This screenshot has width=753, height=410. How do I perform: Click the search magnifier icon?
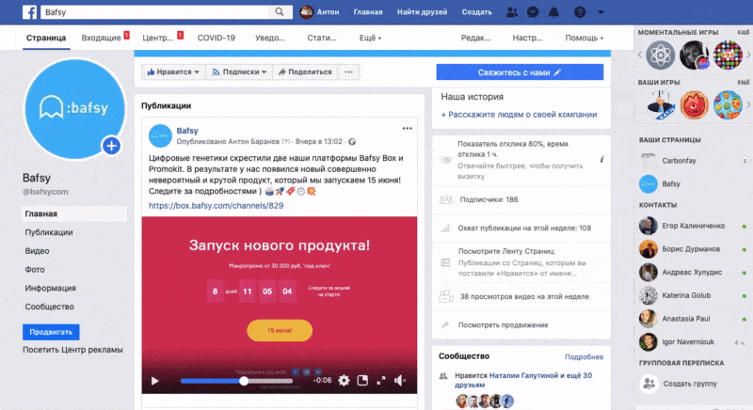(280, 12)
